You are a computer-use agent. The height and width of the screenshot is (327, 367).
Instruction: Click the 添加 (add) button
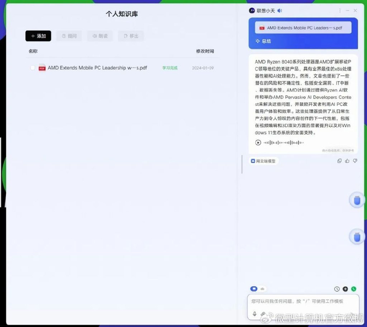click(38, 36)
